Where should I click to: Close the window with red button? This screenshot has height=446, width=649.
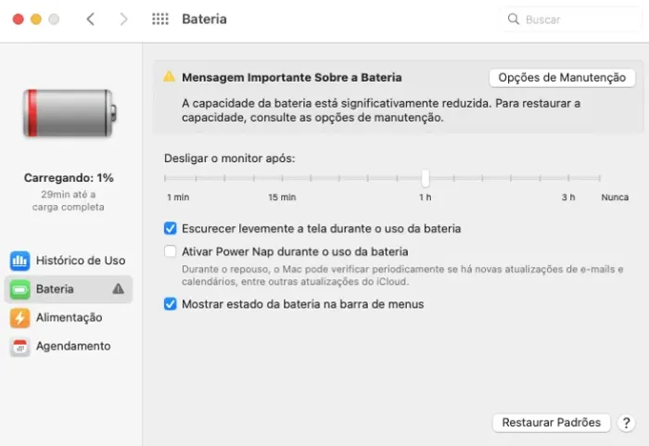coord(19,19)
